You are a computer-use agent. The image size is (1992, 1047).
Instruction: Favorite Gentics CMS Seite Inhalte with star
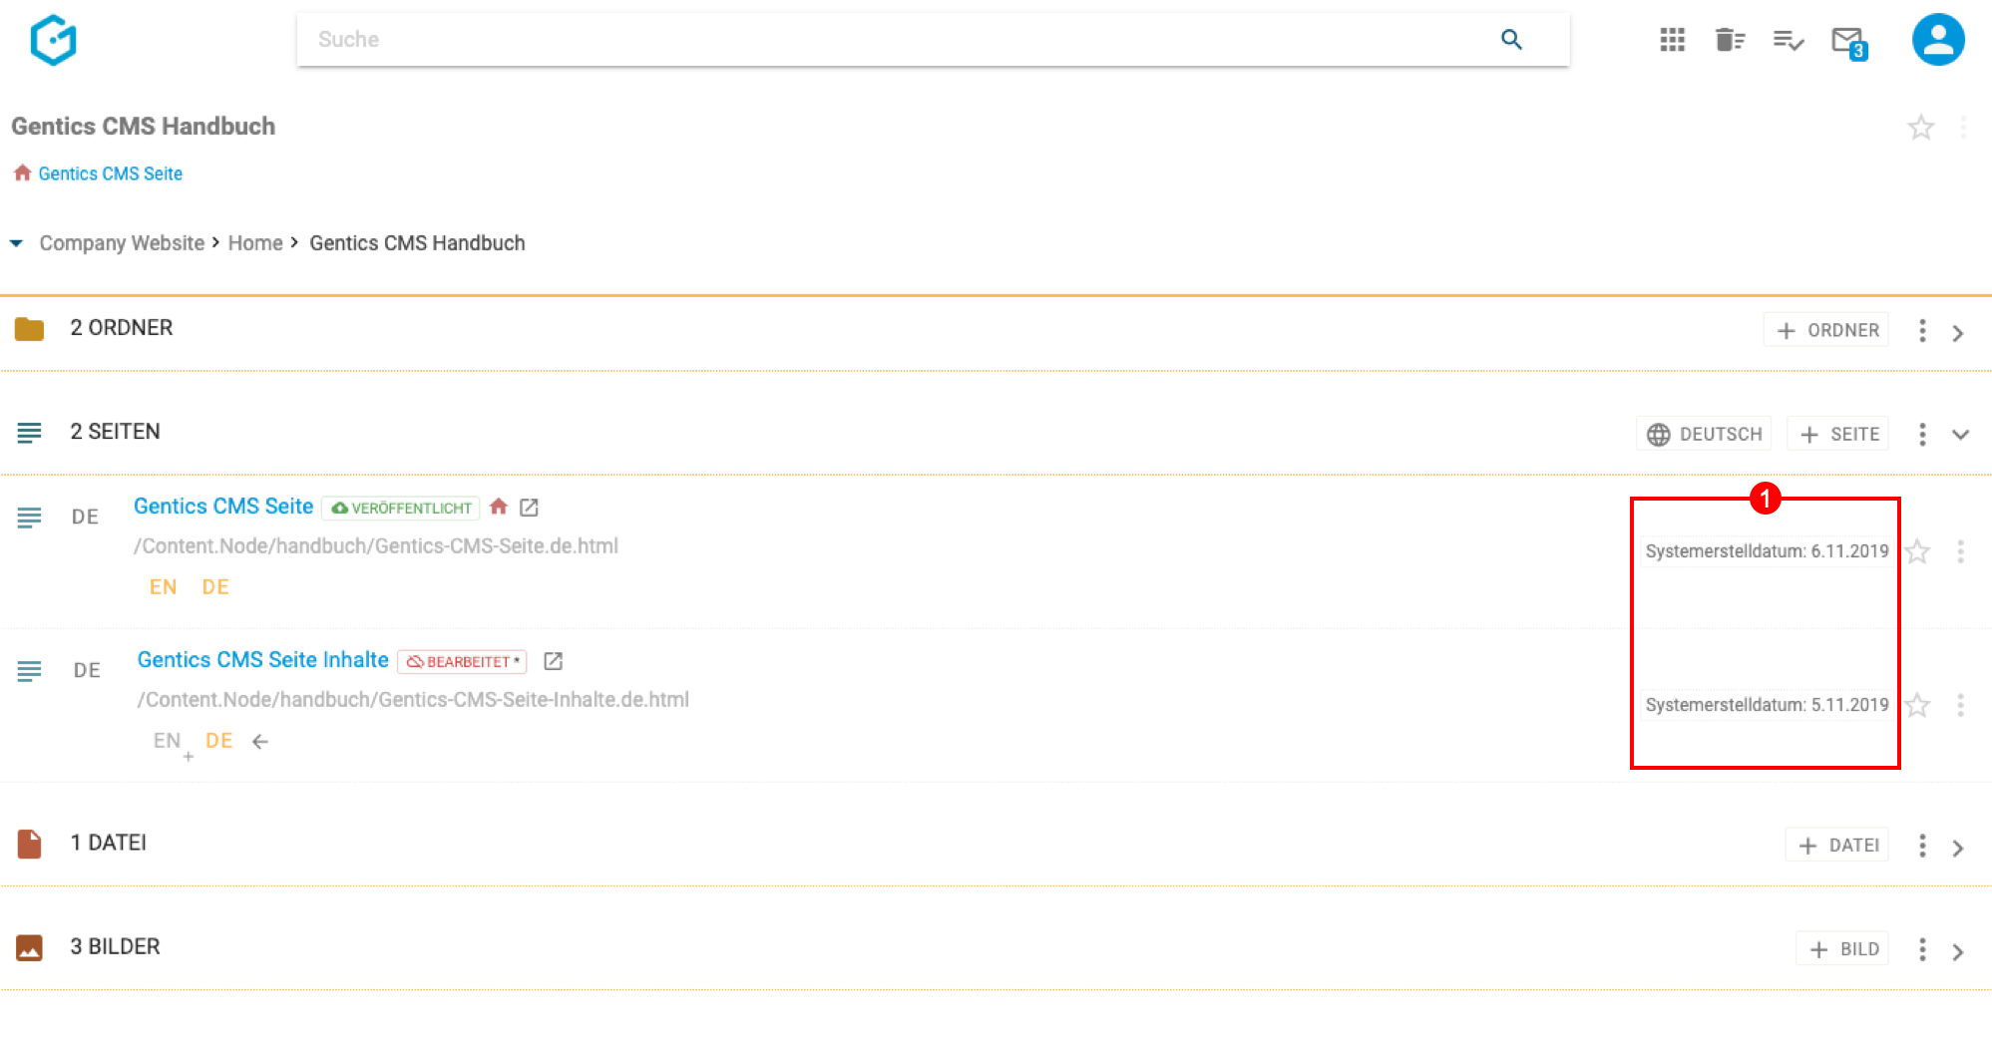[x=1917, y=705]
